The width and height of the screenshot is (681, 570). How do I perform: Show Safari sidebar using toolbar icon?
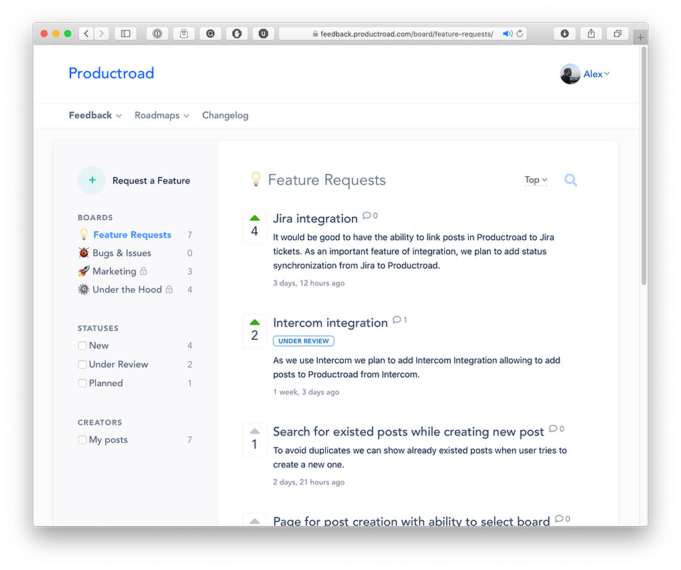point(125,33)
